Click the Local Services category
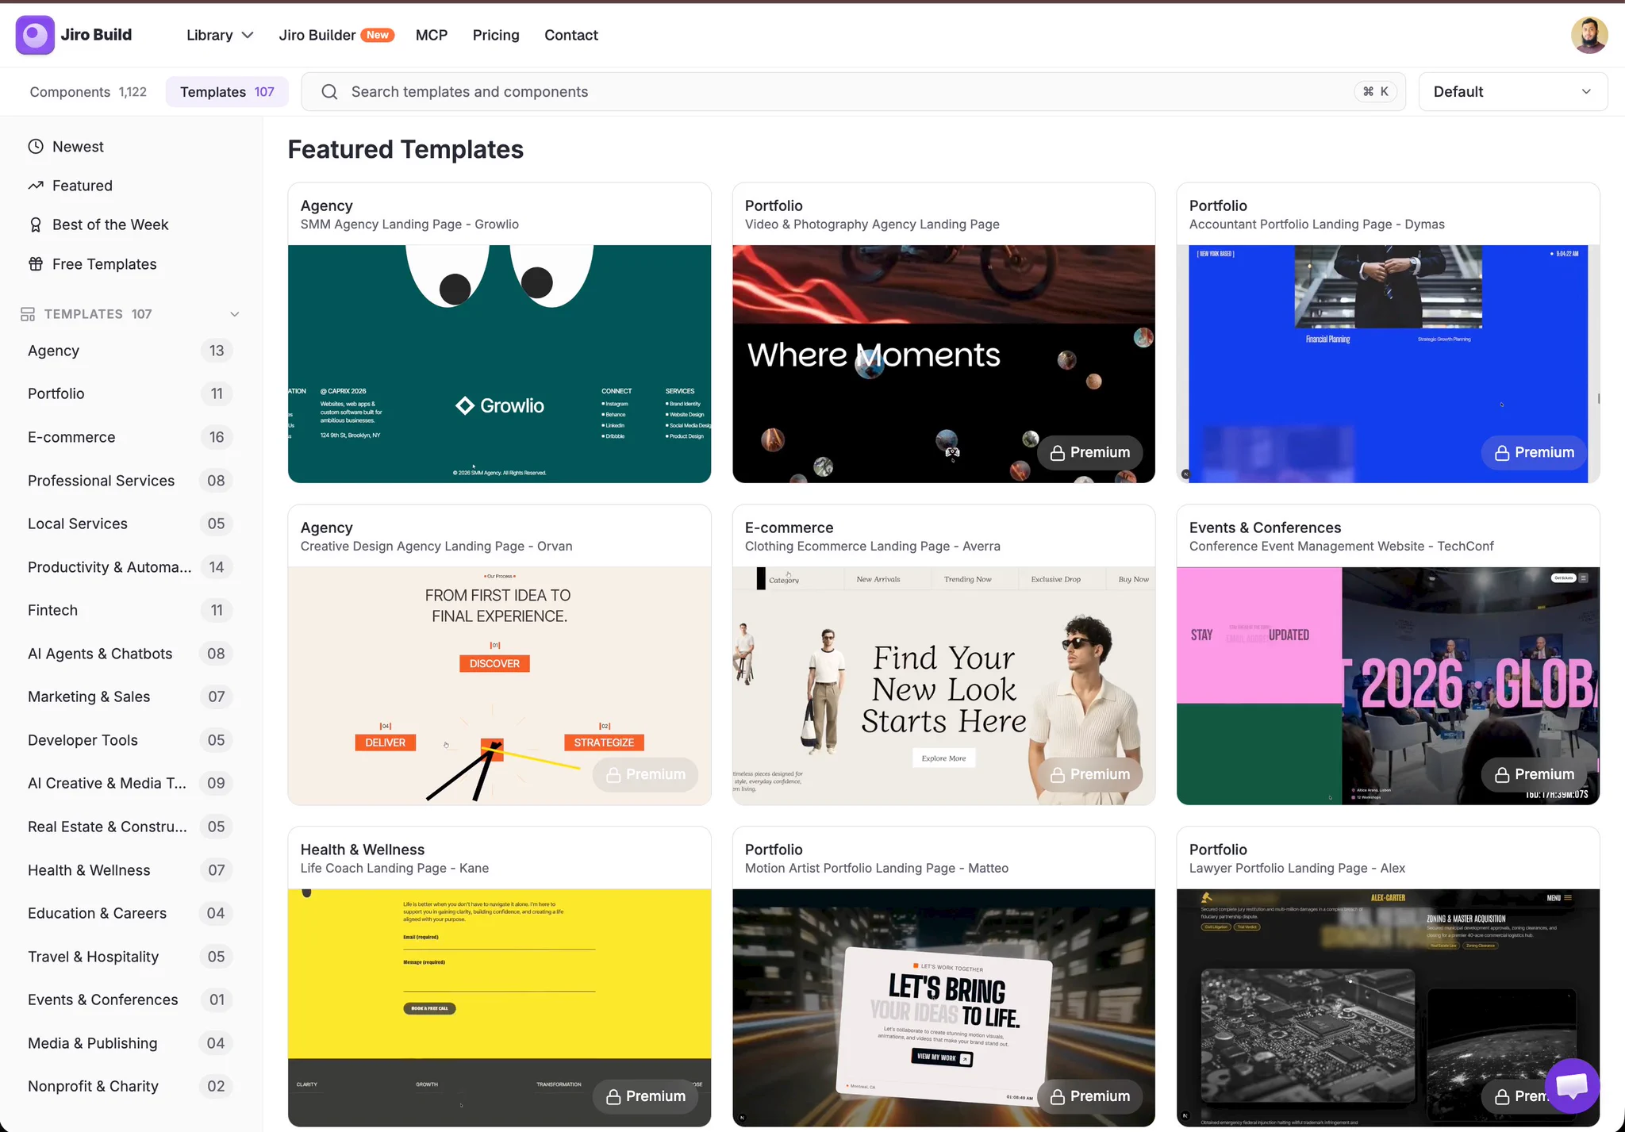 [x=130, y=524]
